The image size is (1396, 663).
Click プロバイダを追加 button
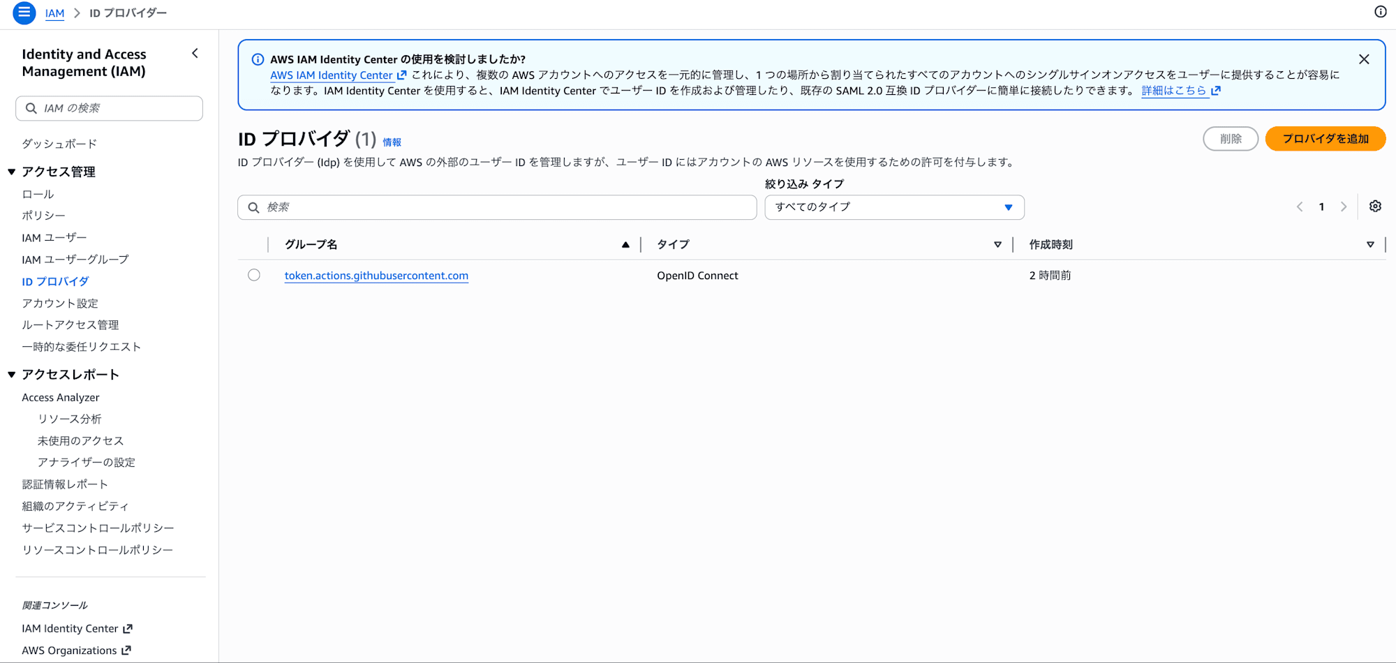[x=1326, y=139]
